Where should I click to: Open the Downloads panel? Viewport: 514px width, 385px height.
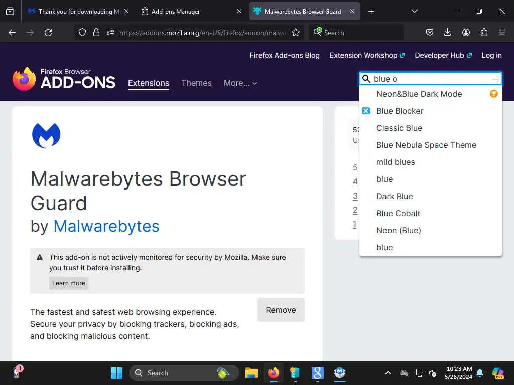click(x=447, y=33)
